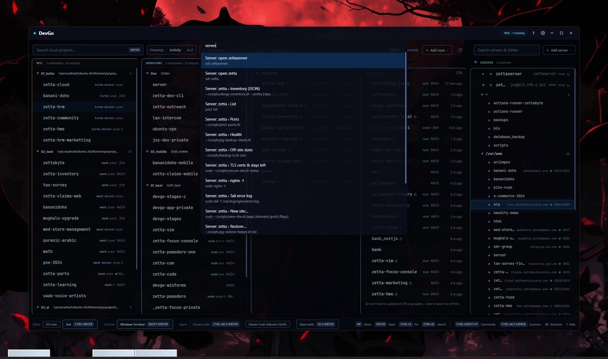Click the Shortcuts keyboard icon in footer
Image resolution: width=608 pixels, height=359 pixels.
coord(547,324)
